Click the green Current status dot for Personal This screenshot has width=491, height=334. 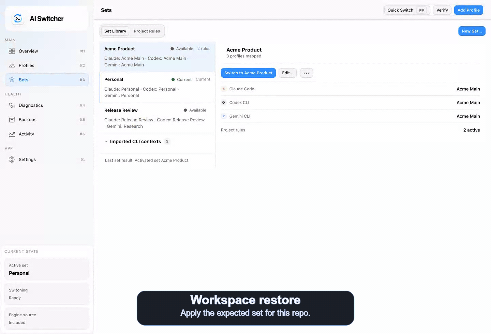tap(173, 79)
